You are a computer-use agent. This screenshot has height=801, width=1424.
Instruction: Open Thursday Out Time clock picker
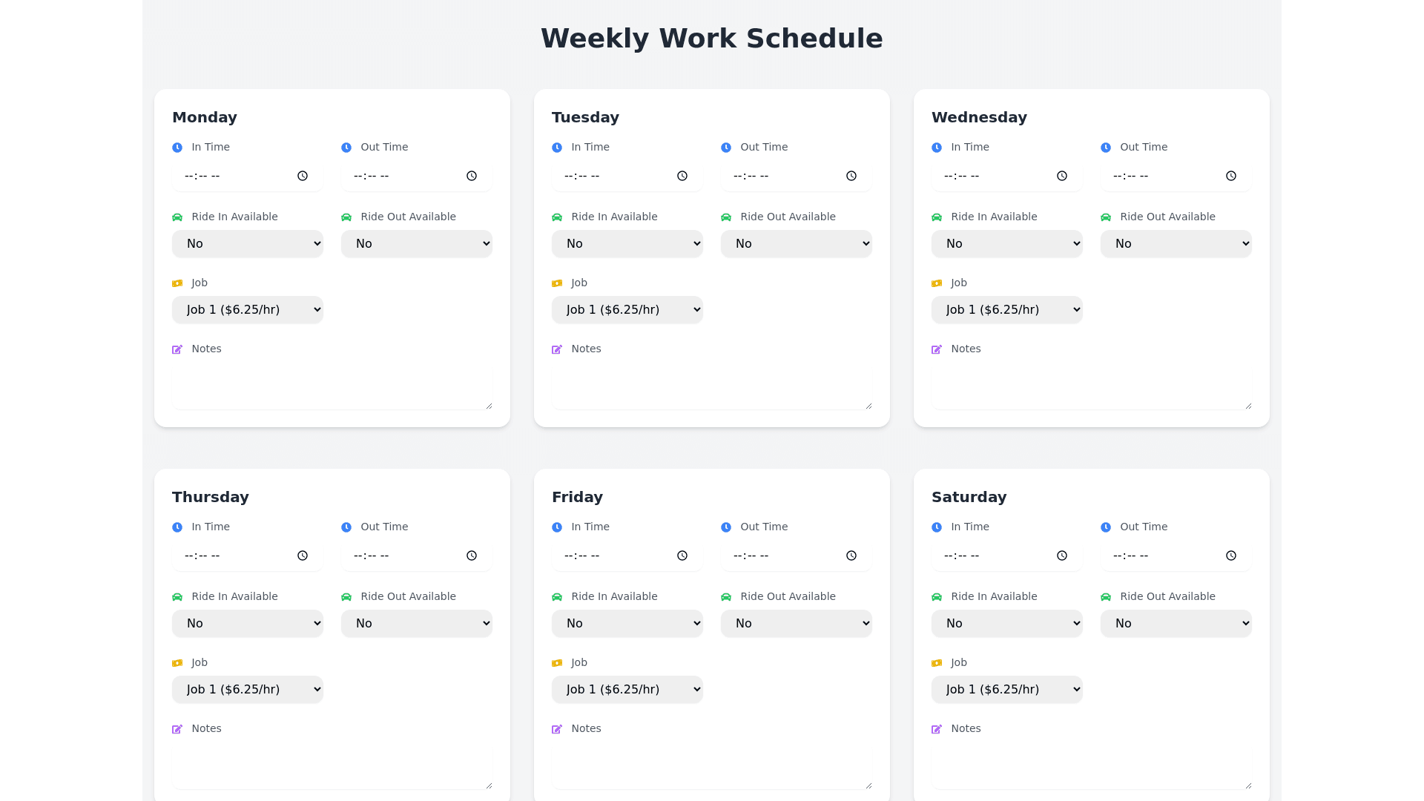click(x=472, y=556)
